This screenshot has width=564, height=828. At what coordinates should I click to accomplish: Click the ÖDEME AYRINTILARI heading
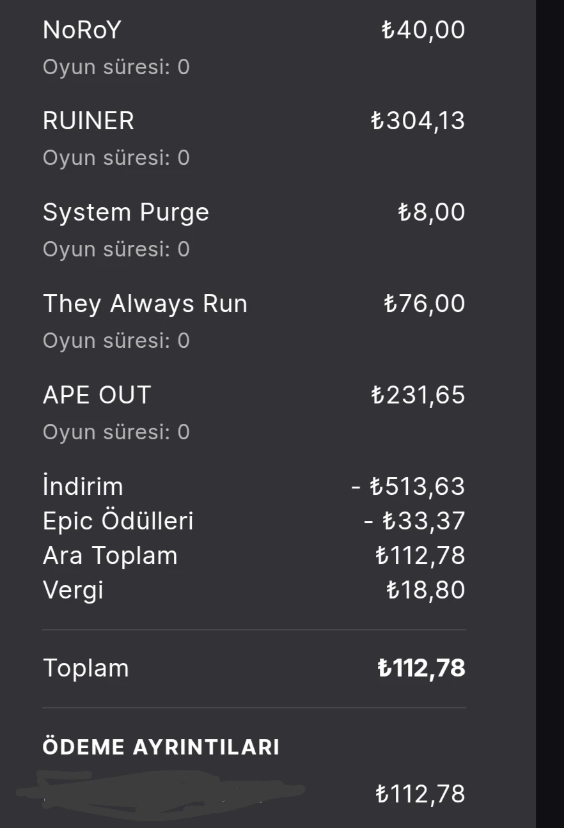[x=161, y=747]
